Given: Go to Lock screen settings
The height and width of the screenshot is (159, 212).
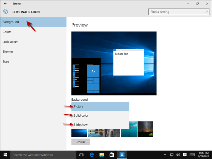Looking at the screenshot, I should pos(33,42).
